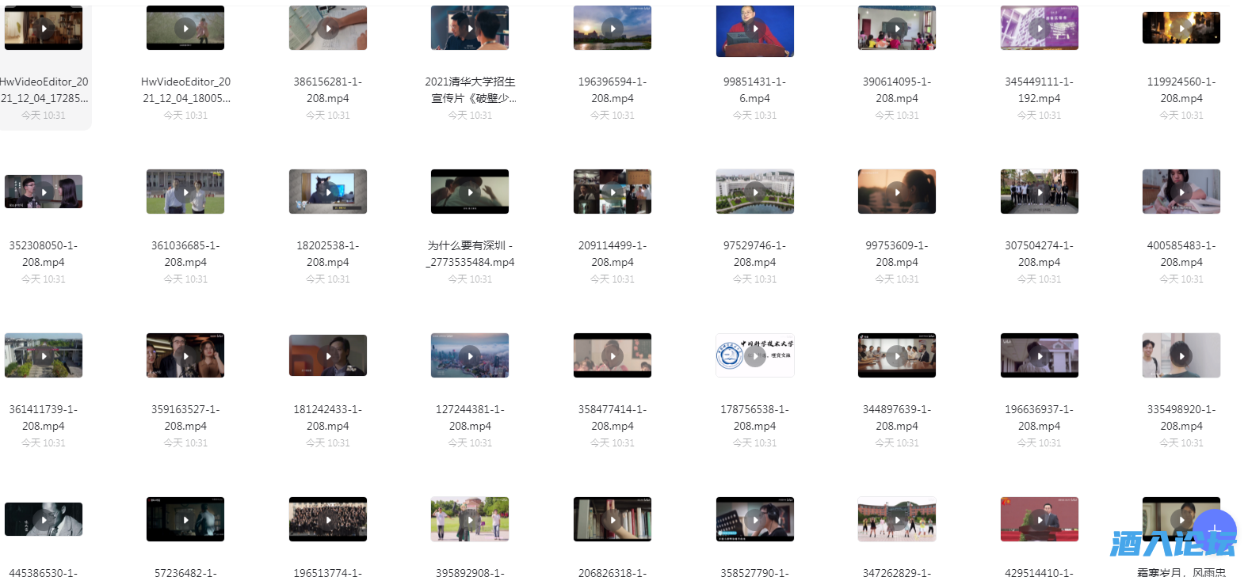Play video 178756538-1-208.mp4 from its thumbnail
The height and width of the screenshot is (577, 1248).
pos(755,355)
